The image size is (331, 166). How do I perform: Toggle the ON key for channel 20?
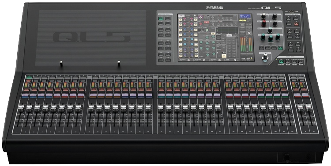pyautogui.click(x=185, y=90)
